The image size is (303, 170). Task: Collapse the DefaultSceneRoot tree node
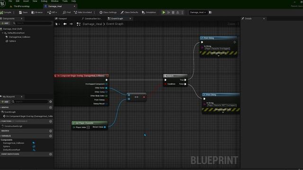point(2,33)
